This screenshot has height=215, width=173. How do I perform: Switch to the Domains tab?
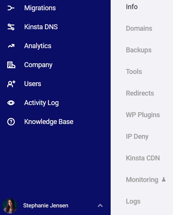click(x=139, y=28)
